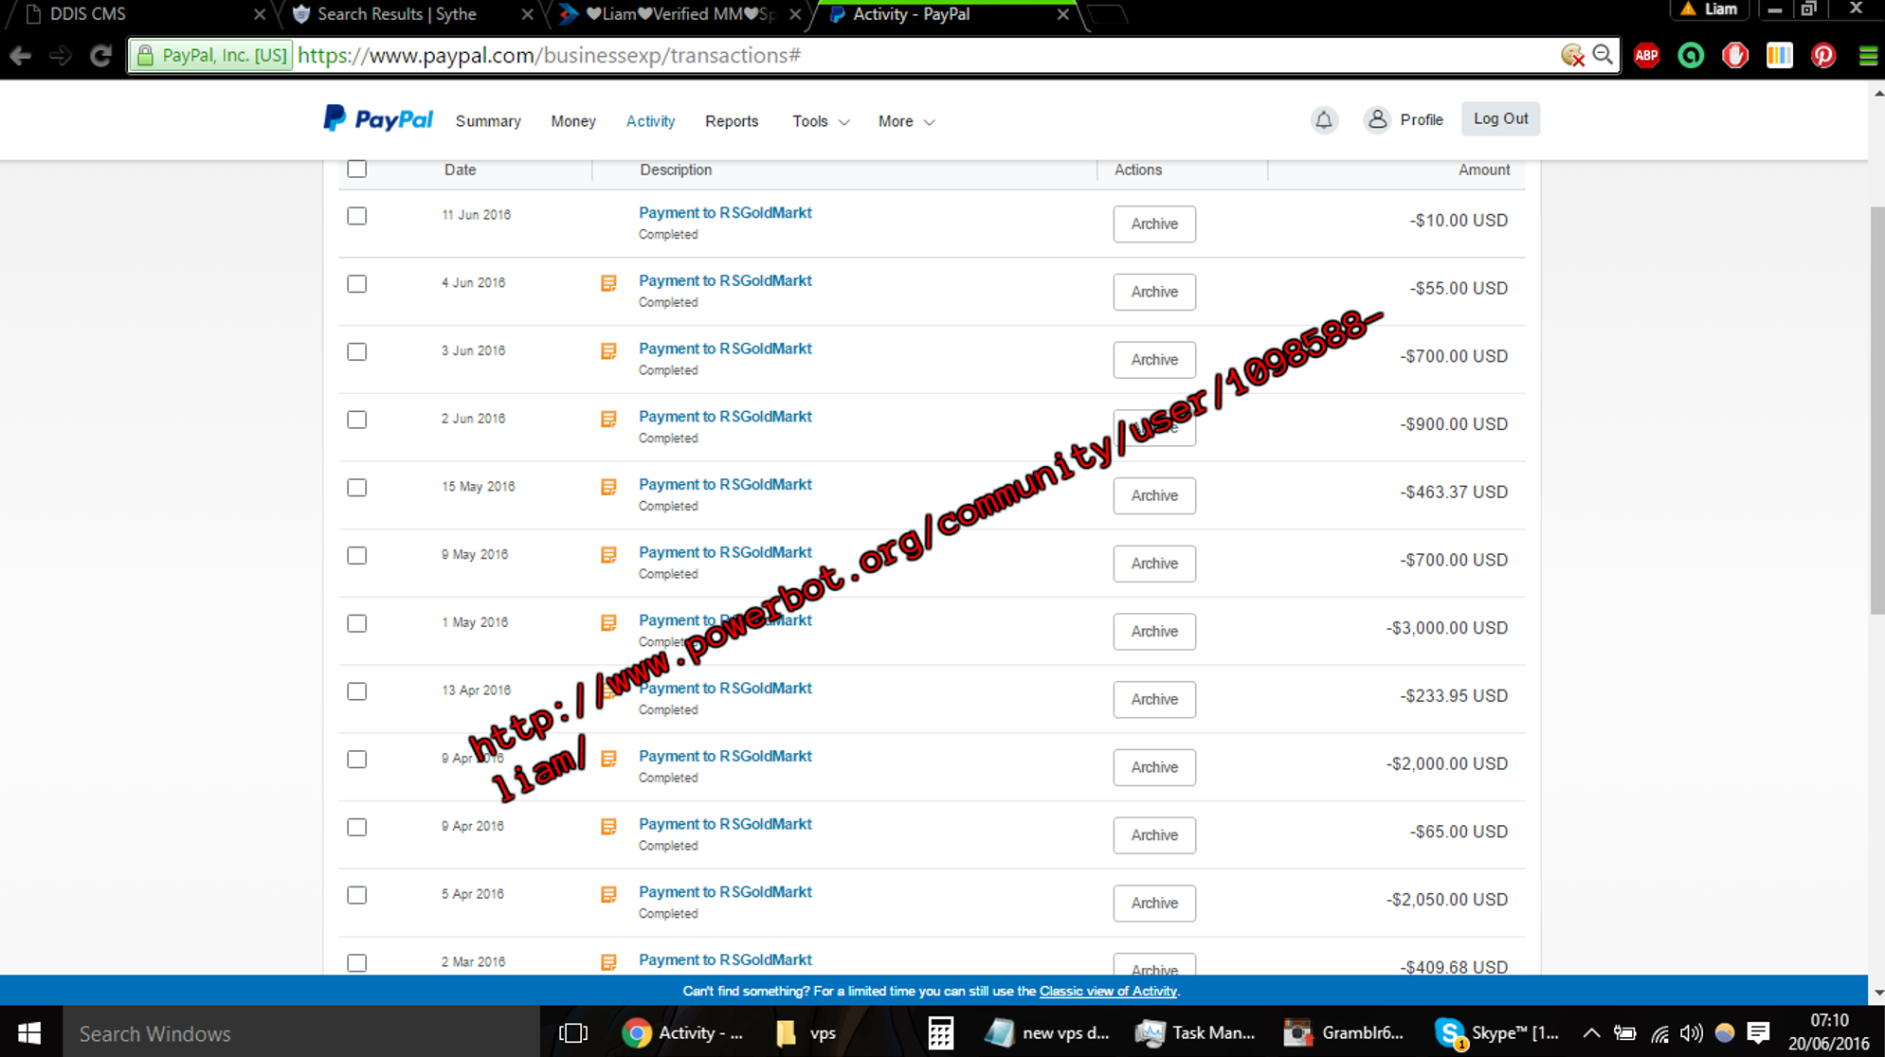1885x1057 pixels.
Task: Archive the -$700.00 payment of 3 Jun
Action: click(x=1154, y=360)
